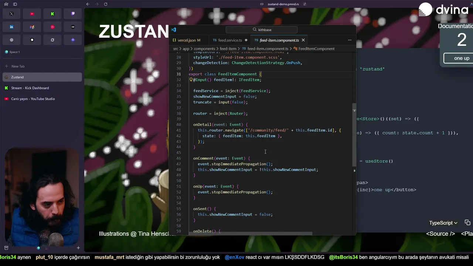The image size is (473, 266).
Task: Open the Gmail pinned site
Action: pos(32,27)
